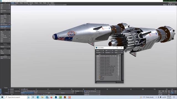Click the Bing icon in taskbar search
The image size is (177, 99).
click(x=28, y=97)
